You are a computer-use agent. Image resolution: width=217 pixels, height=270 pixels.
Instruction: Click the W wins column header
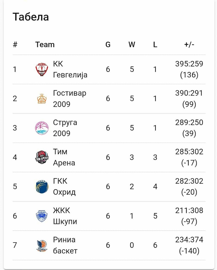[132, 45]
